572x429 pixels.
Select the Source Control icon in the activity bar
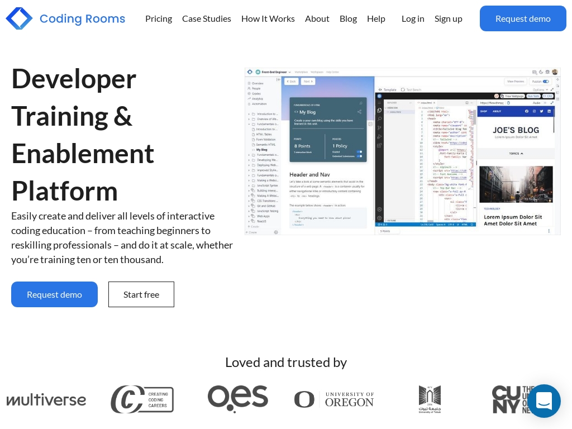tap(379, 127)
